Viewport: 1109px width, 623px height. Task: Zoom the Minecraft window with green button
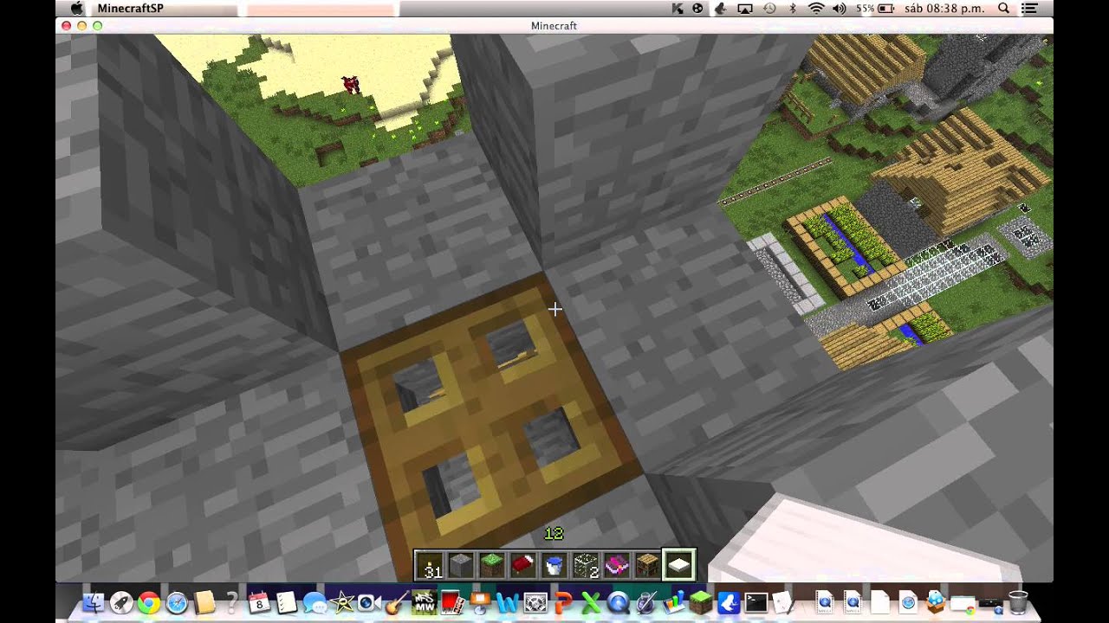[97, 25]
